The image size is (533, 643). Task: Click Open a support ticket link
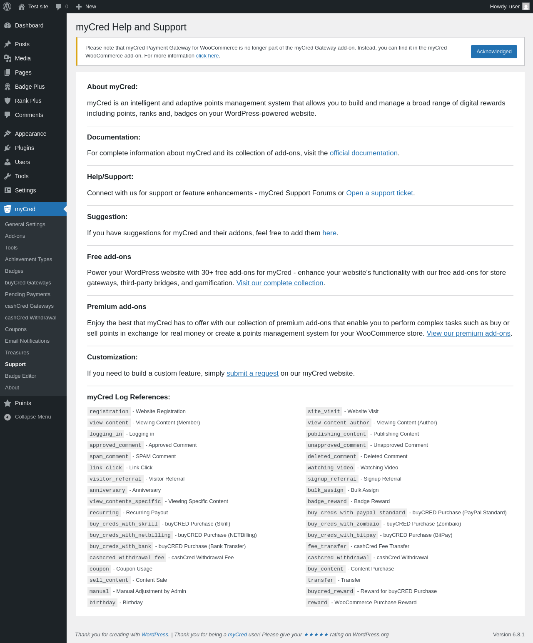(379, 193)
